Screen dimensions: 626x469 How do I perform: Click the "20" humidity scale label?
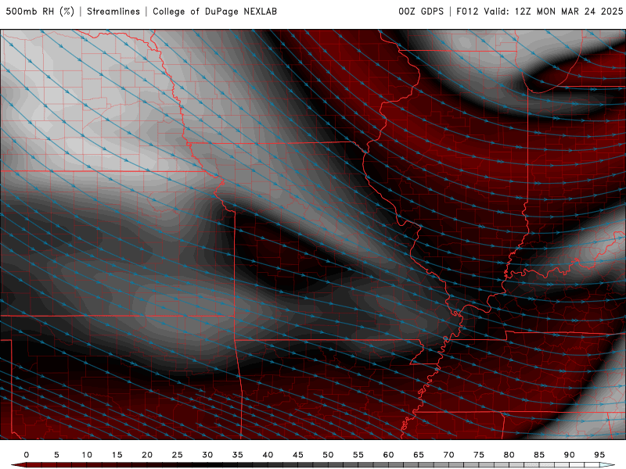click(x=147, y=455)
